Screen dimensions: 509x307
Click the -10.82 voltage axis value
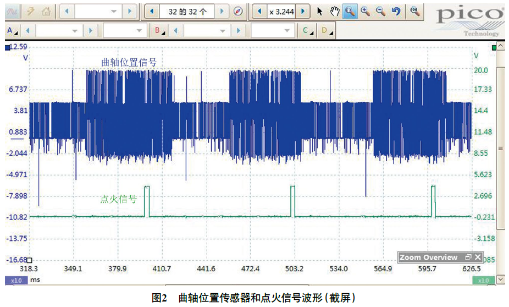(x=17, y=217)
